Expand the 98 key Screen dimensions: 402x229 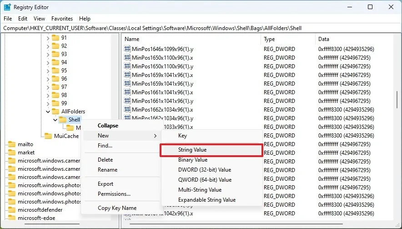tap(48, 96)
